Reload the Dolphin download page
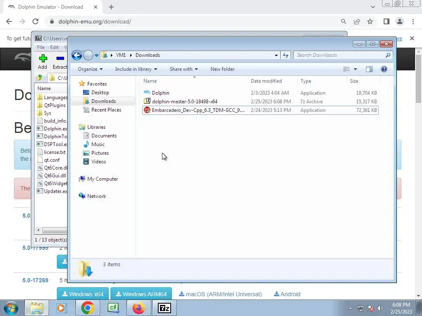This screenshot has width=422, height=316. [x=35, y=21]
